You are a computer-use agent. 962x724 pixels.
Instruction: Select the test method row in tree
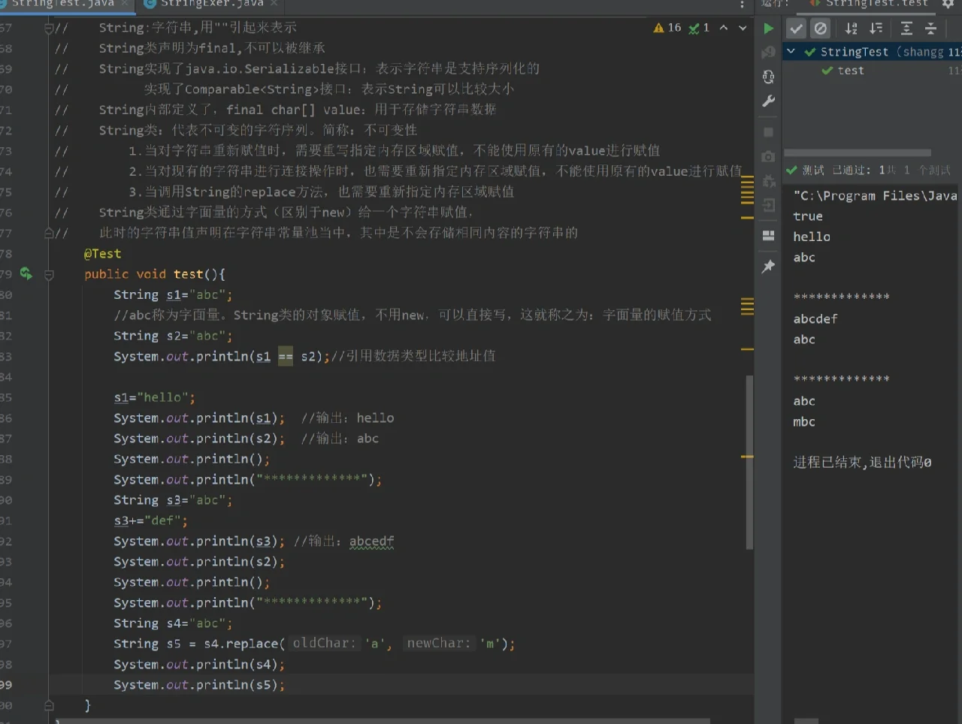873,71
